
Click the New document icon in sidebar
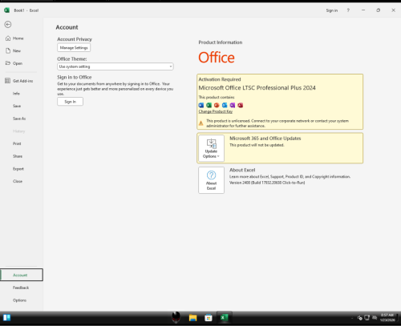(8, 50)
